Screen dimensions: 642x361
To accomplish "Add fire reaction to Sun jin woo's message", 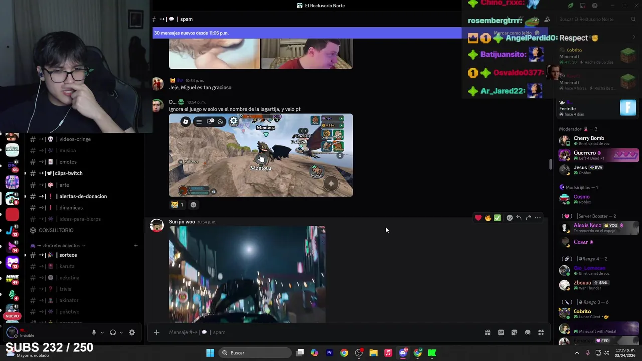I will click(x=488, y=218).
